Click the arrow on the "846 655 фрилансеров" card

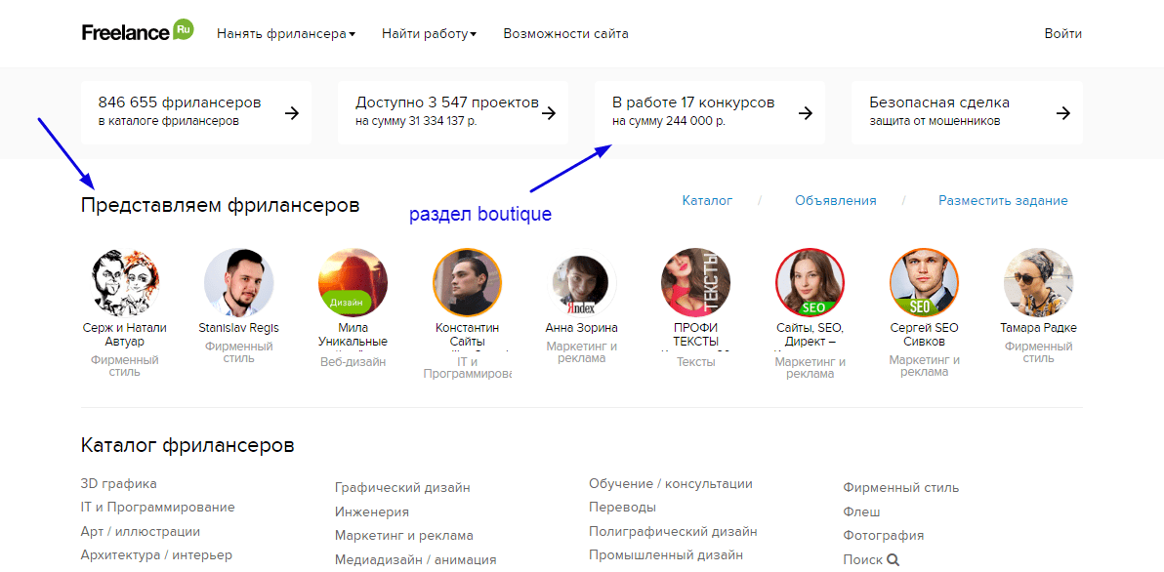click(x=291, y=112)
